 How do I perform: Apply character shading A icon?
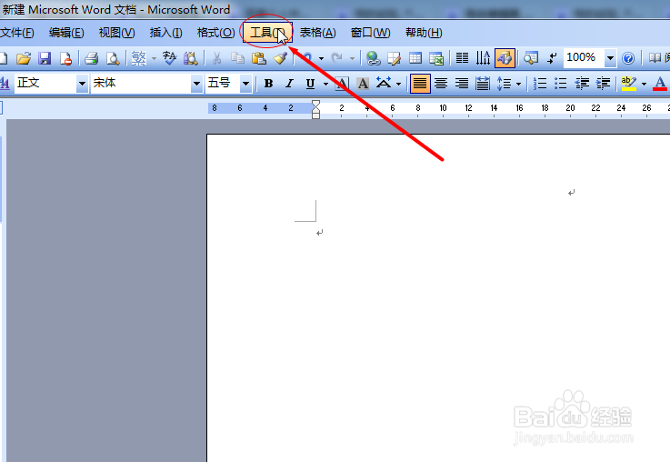(x=363, y=84)
